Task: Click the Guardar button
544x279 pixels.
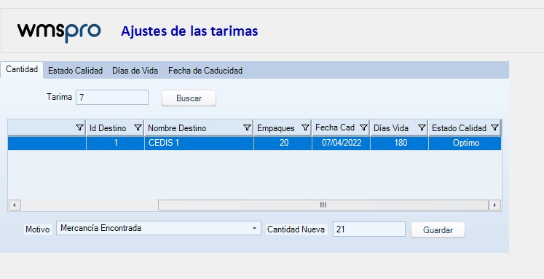Action: click(x=438, y=230)
